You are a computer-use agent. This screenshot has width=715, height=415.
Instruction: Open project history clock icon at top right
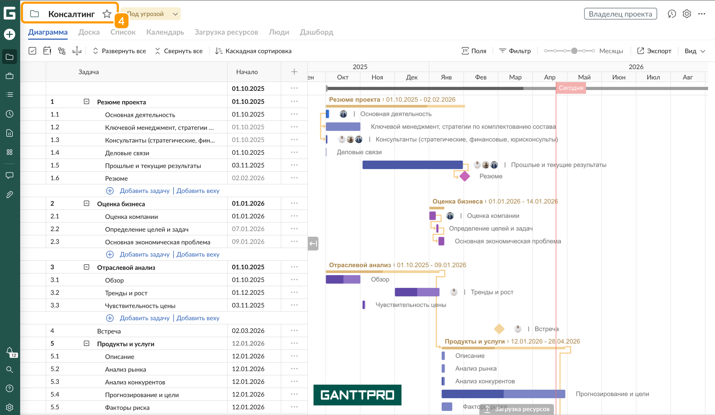672,14
